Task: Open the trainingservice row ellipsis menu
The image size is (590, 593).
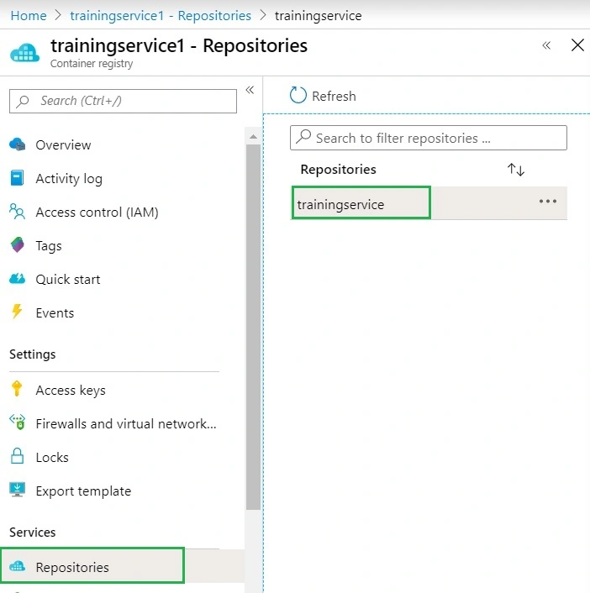Action: tap(548, 202)
